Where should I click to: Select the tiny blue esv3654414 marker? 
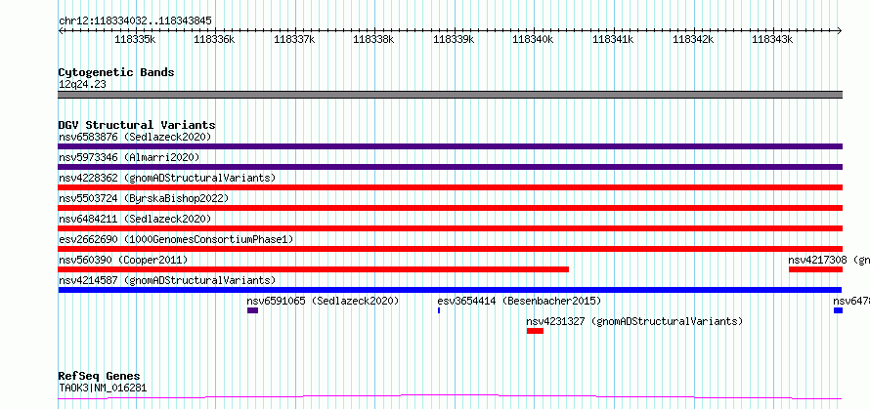point(439,310)
